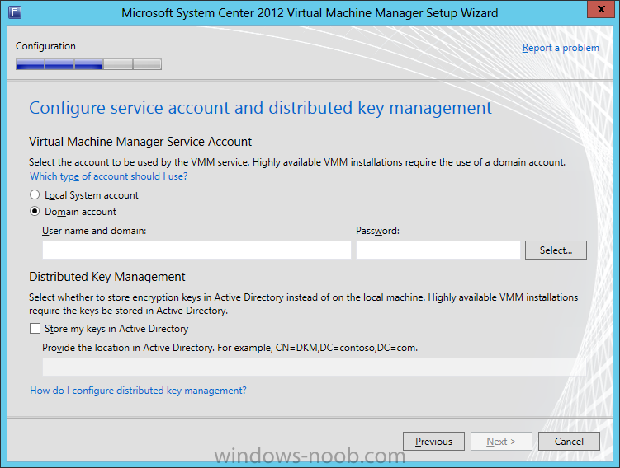620x468 pixels.
Task: Cancel the setup wizard
Action: point(569,441)
